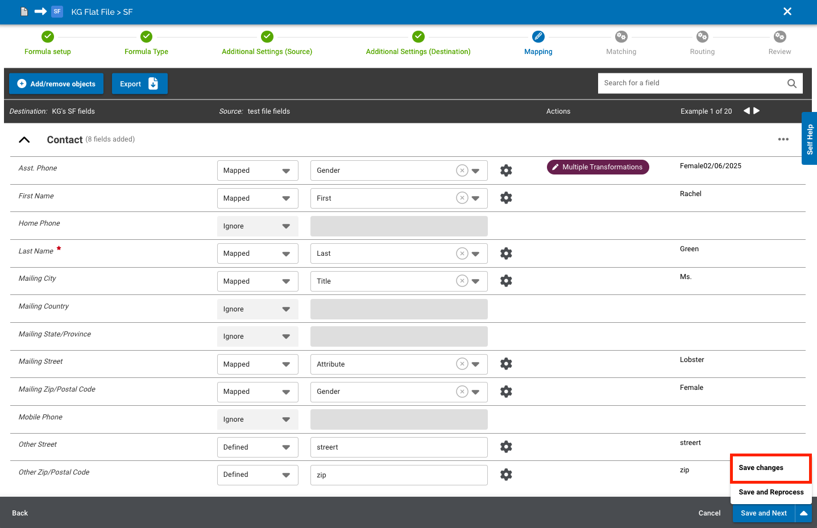Click the Add/remove objects button

(x=56, y=84)
